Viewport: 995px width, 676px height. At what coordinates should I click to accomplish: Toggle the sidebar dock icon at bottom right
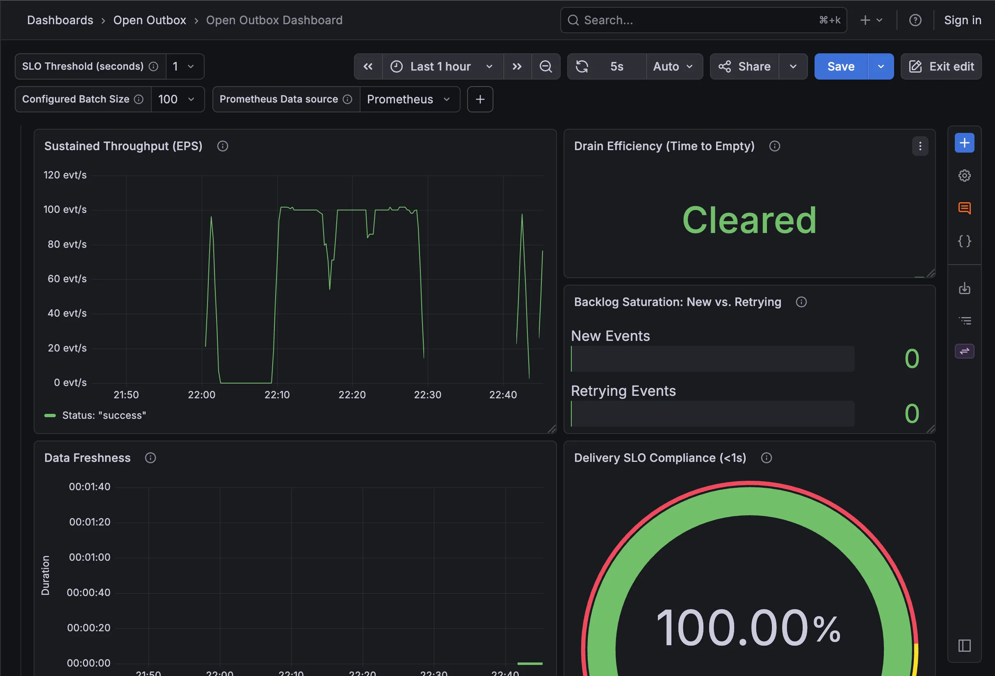(x=965, y=645)
